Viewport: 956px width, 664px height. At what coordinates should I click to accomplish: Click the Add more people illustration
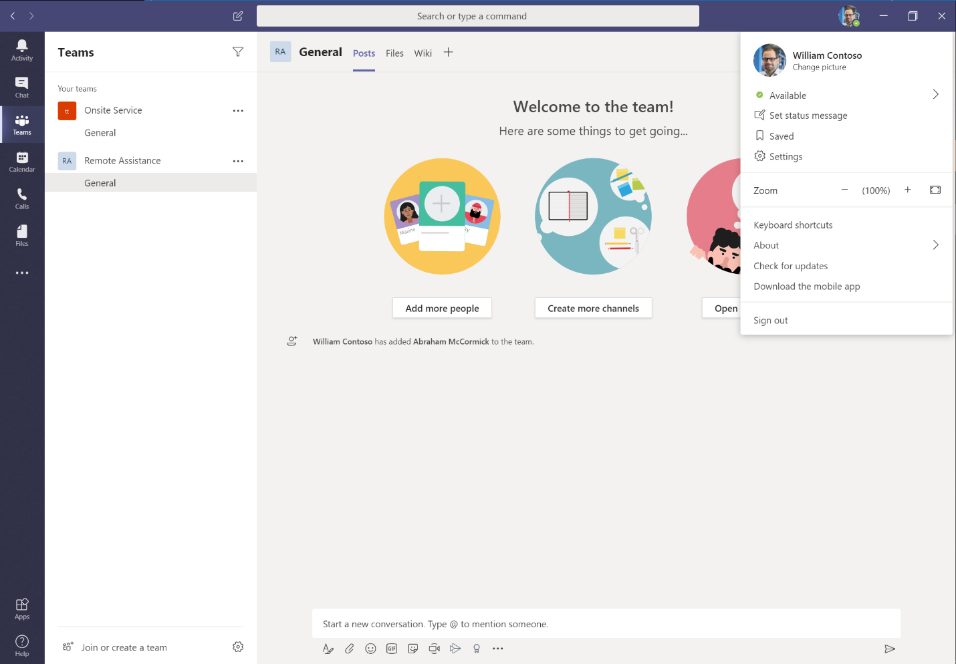coord(442,216)
